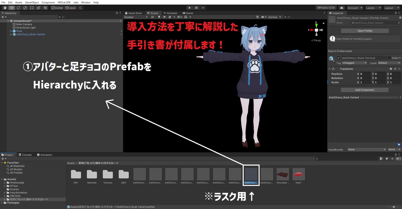Toggle scene grid visibility icon
The image size is (402, 209).
[186, 17]
